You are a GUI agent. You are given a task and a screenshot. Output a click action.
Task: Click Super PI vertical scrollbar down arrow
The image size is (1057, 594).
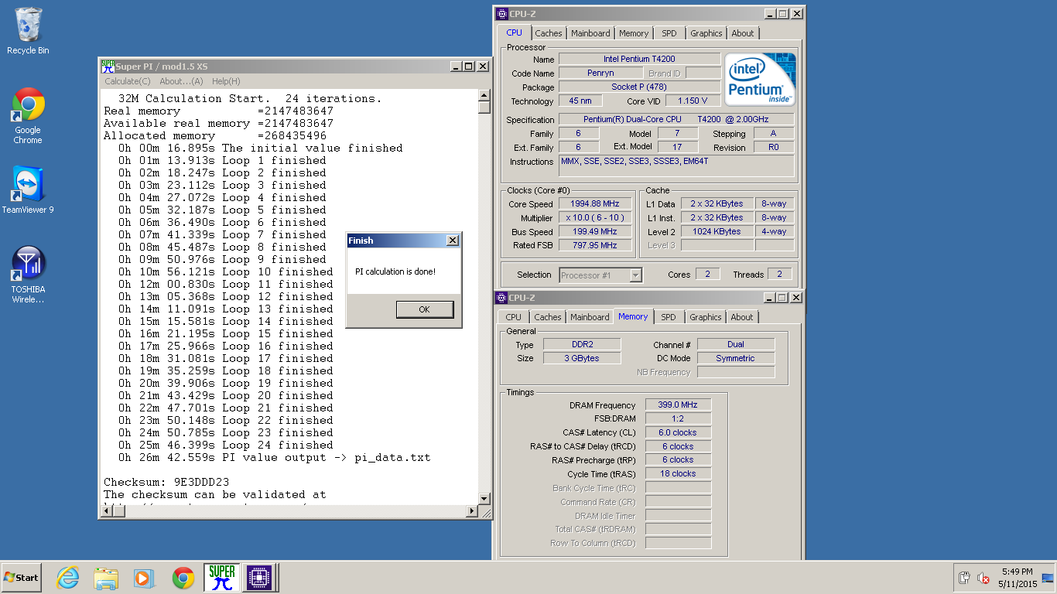[x=484, y=499]
